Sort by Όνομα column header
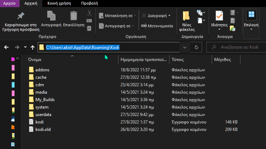Image resolution: width=266 pixels, height=149 pixels. [x=35, y=60]
